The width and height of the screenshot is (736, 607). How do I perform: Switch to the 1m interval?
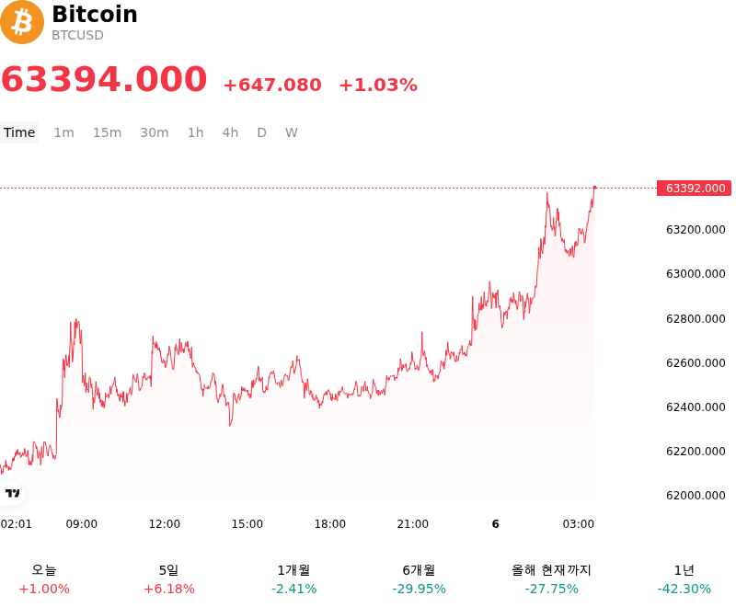(63, 132)
